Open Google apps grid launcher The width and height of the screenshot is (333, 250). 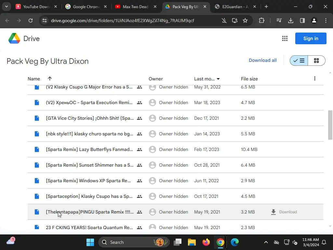285,38
